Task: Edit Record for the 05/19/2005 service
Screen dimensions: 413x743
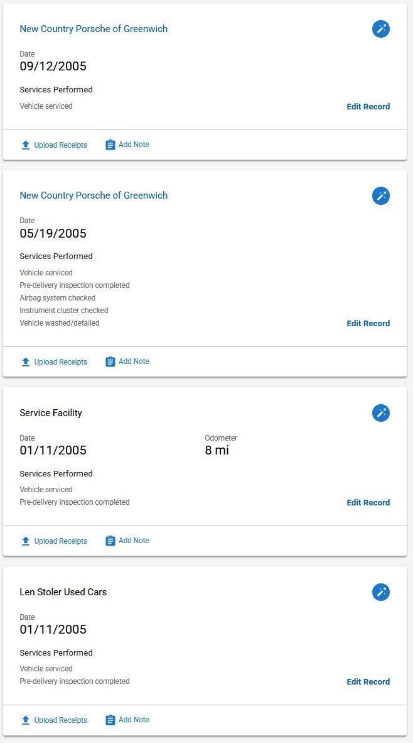Action: click(x=368, y=324)
